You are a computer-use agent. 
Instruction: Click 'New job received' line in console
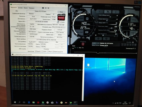pos(32,76)
